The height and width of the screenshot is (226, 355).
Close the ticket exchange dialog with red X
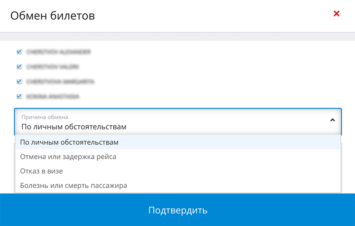coord(336,14)
